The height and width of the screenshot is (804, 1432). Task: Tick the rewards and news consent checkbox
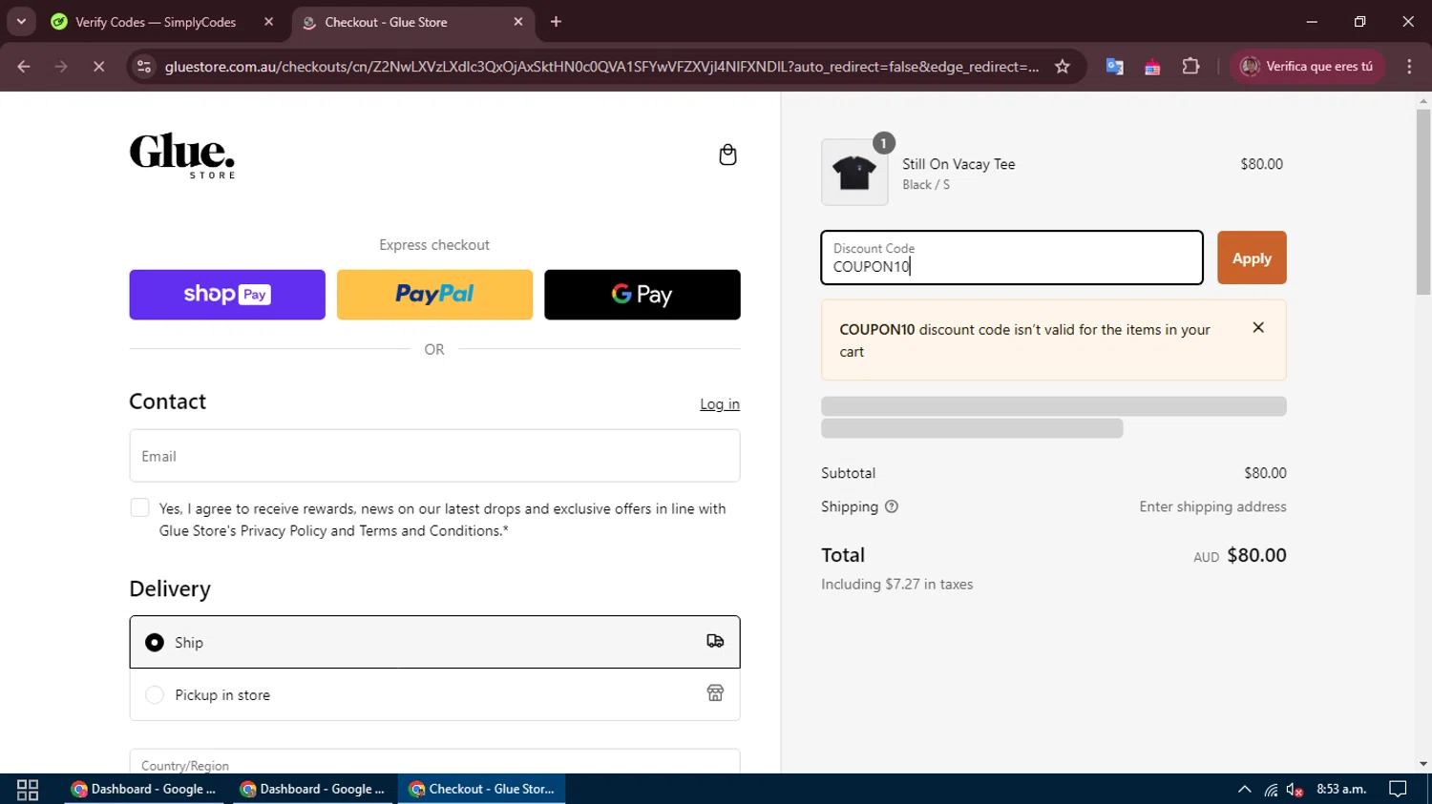[x=139, y=507]
